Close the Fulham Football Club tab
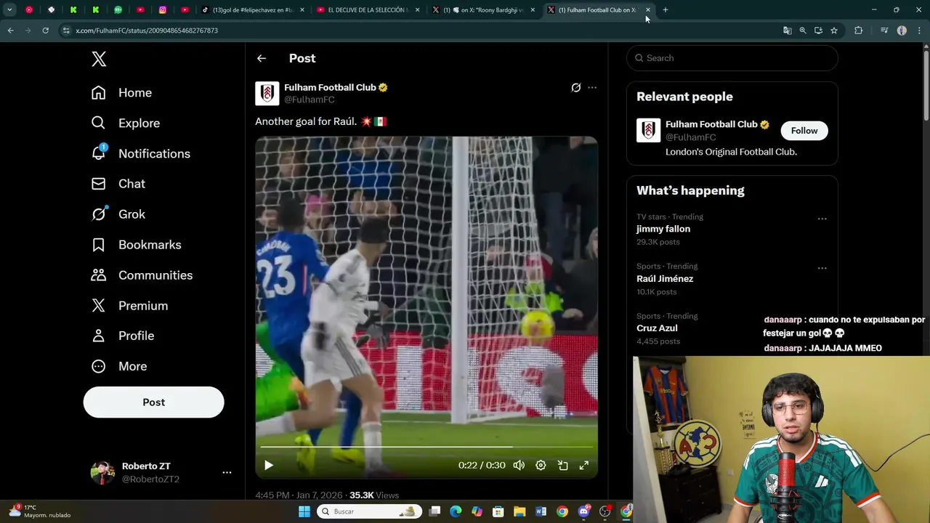 pyautogui.click(x=648, y=10)
